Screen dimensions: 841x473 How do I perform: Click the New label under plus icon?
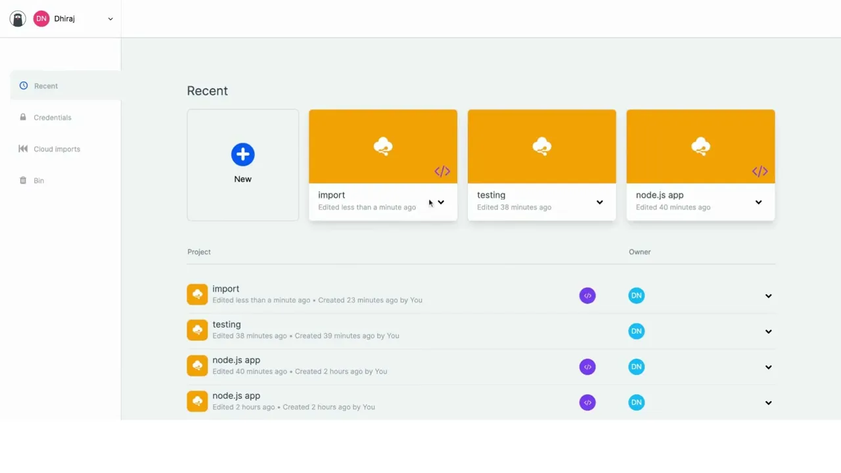tap(242, 179)
